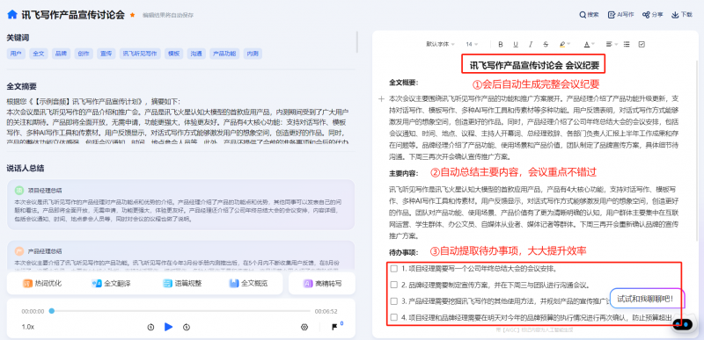Click the audio progress slider handle
This screenshot has height=340, width=704.
(x=52, y=311)
